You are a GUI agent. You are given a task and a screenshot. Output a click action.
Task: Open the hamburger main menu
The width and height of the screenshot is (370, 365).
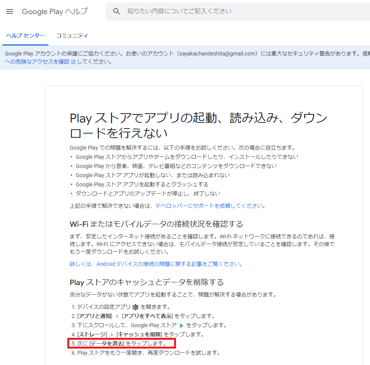[10, 11]
